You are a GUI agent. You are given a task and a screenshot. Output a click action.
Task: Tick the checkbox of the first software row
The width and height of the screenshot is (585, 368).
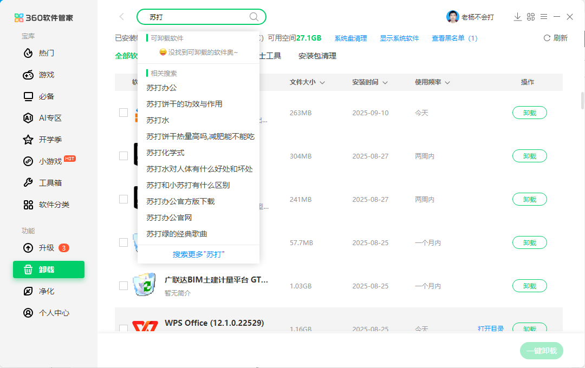click(123, 112)
